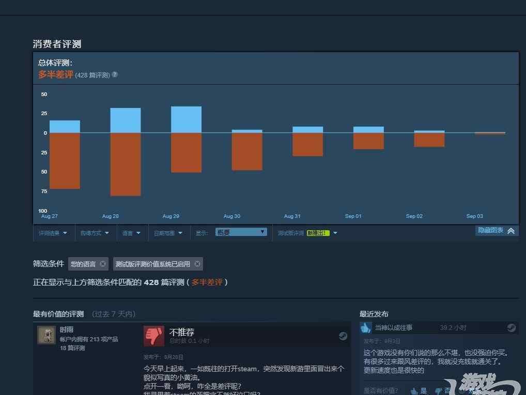The height and width of the screenshot is (395, 526).
Task: Open the 测试版评测 dropdown marked 新推出!
Action: [307, 233]
